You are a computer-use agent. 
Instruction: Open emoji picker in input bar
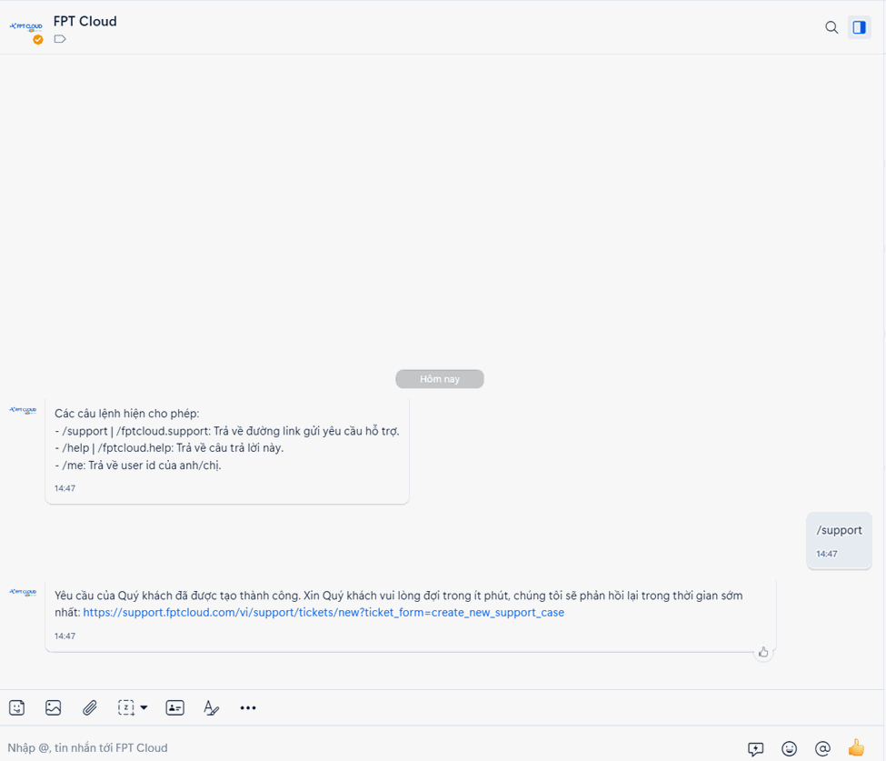(790, 748)
